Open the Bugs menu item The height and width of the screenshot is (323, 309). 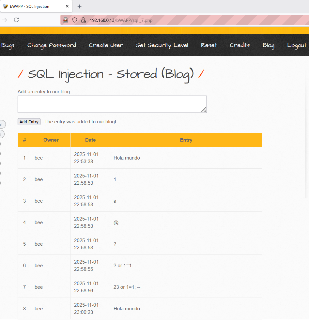tap(8, 45)
